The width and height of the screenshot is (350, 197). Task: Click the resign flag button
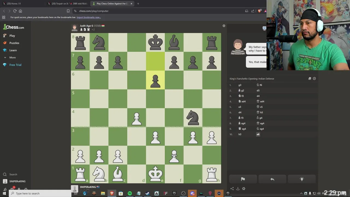tap(243, 179)
